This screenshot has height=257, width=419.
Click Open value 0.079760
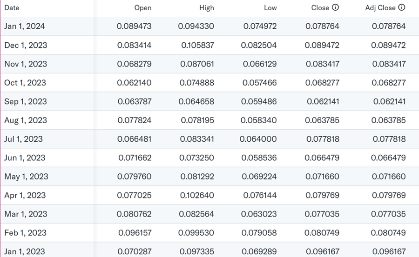tap(135, 177)
